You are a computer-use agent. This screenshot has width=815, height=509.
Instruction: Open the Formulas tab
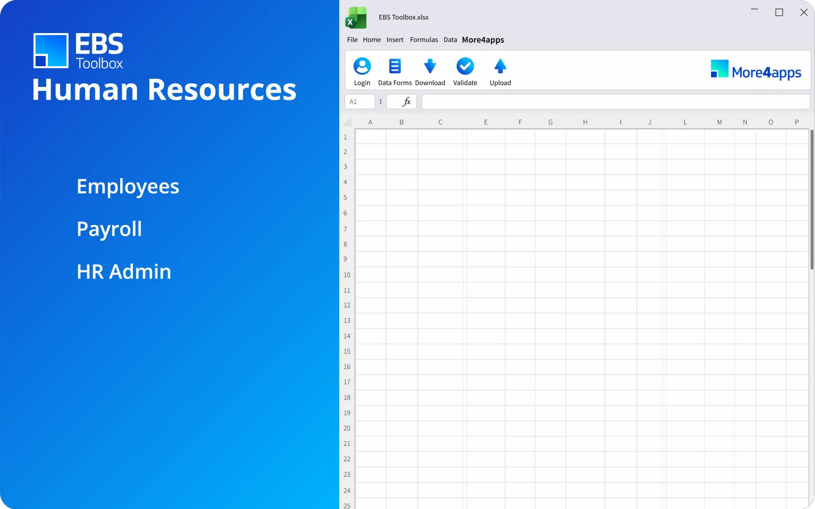pyautogui.click(x=424, y=40)
